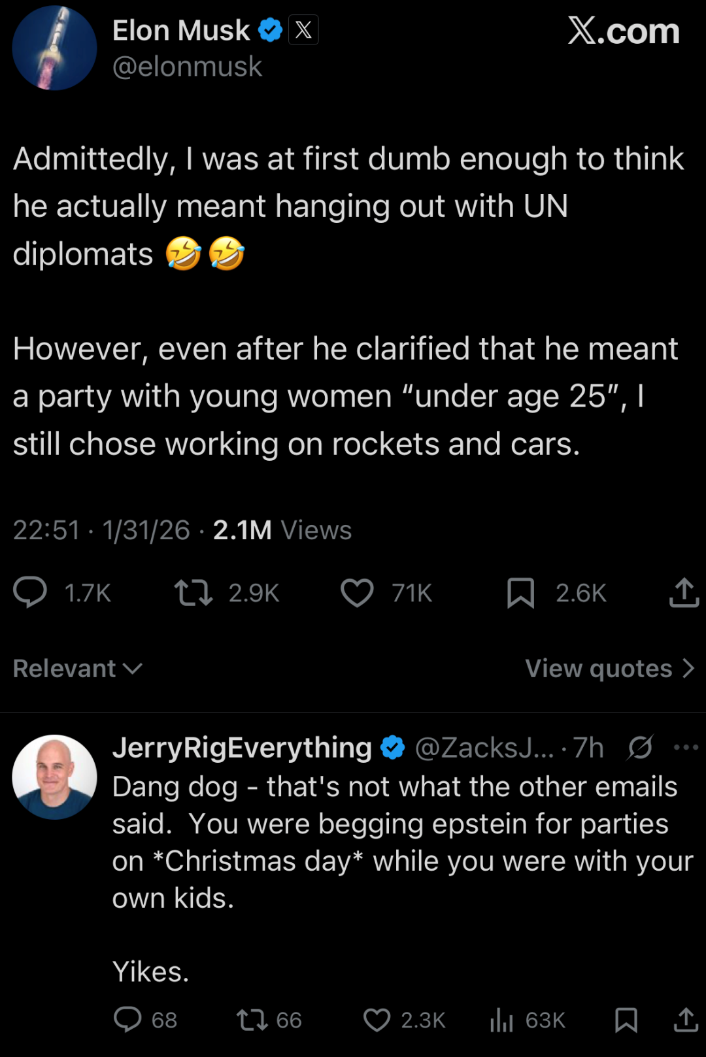This screenshot has height=1057, width=706.
Task: Like JerryRigEverything's reply with 2.3K likes
Action: tap(377, 1020)
